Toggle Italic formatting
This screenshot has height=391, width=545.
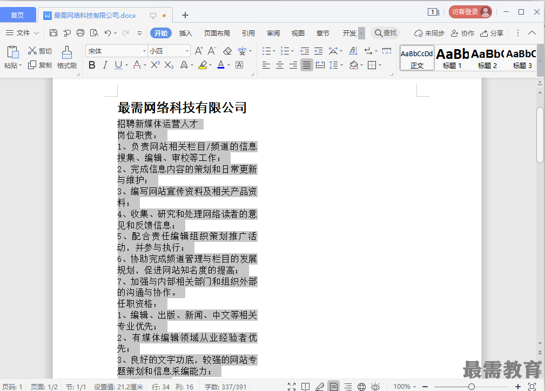click(105, 65)
